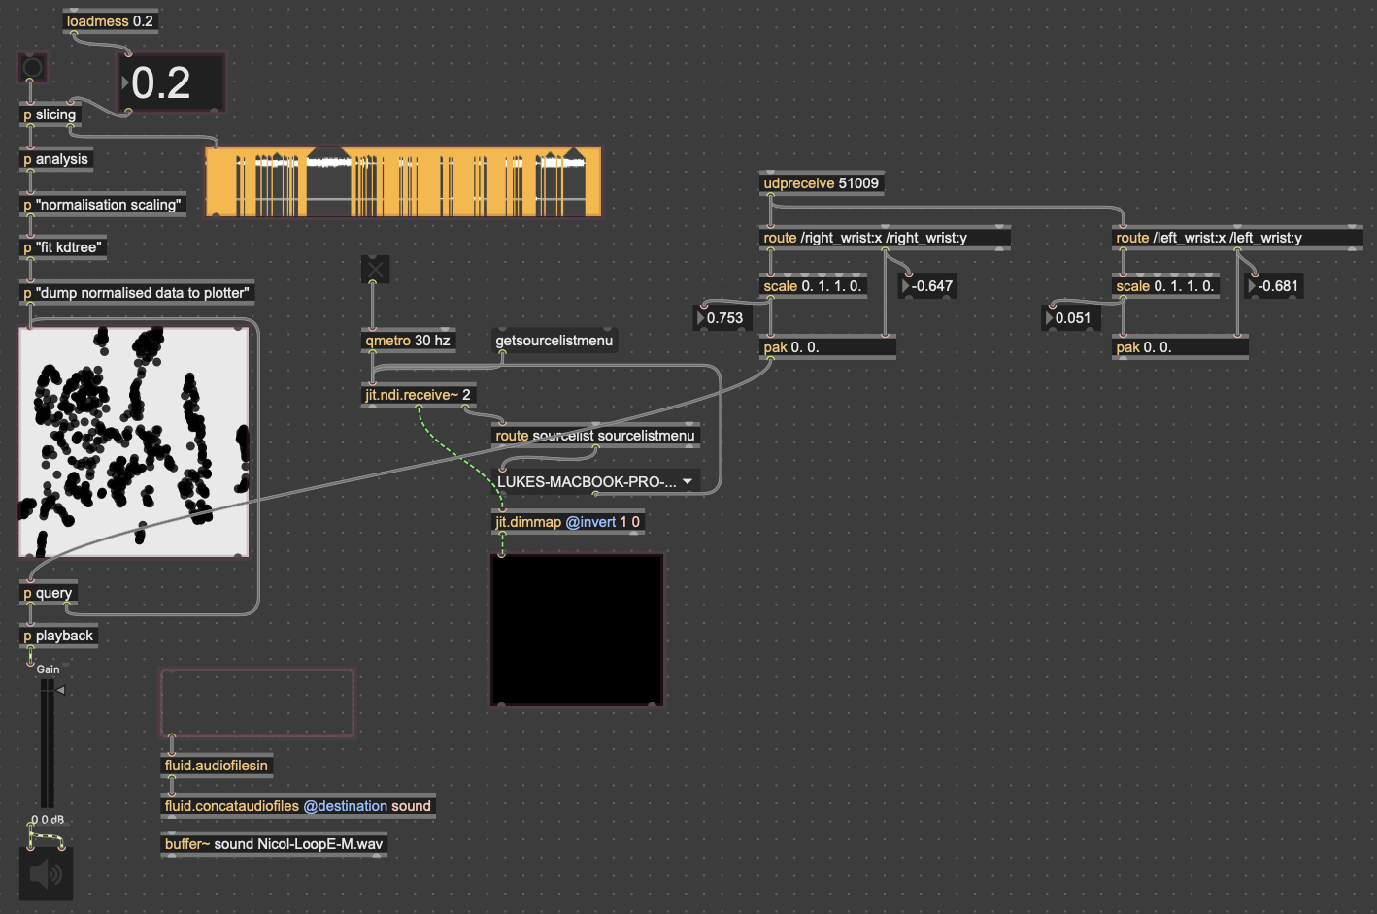Select the udpreceive 51009 object
The height and width of the screenshot is (914, 1377).
pos(821,183)
